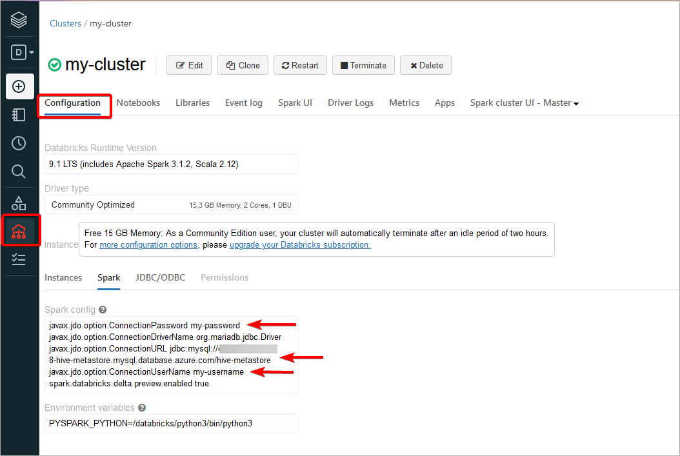Screen dimensions: 680x456
Task: Select the highlighted Clusters sidebar icon
Action: [x=19, y=230]
